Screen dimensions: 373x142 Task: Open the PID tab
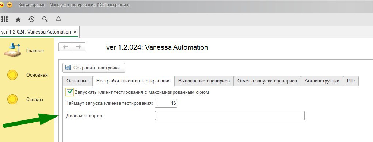click(351, 81)
